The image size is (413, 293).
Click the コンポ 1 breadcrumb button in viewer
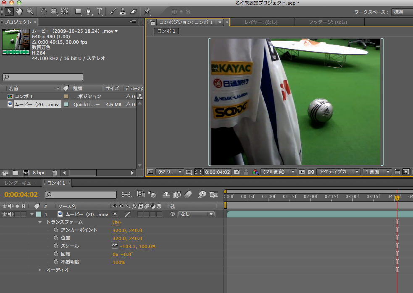point(166,31)
